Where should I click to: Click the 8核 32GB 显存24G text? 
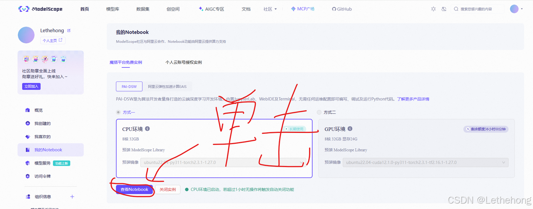coord(341,139)
